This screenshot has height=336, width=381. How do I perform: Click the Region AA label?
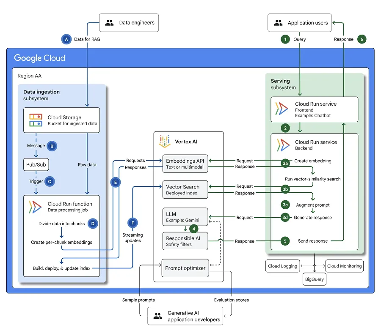29,76
